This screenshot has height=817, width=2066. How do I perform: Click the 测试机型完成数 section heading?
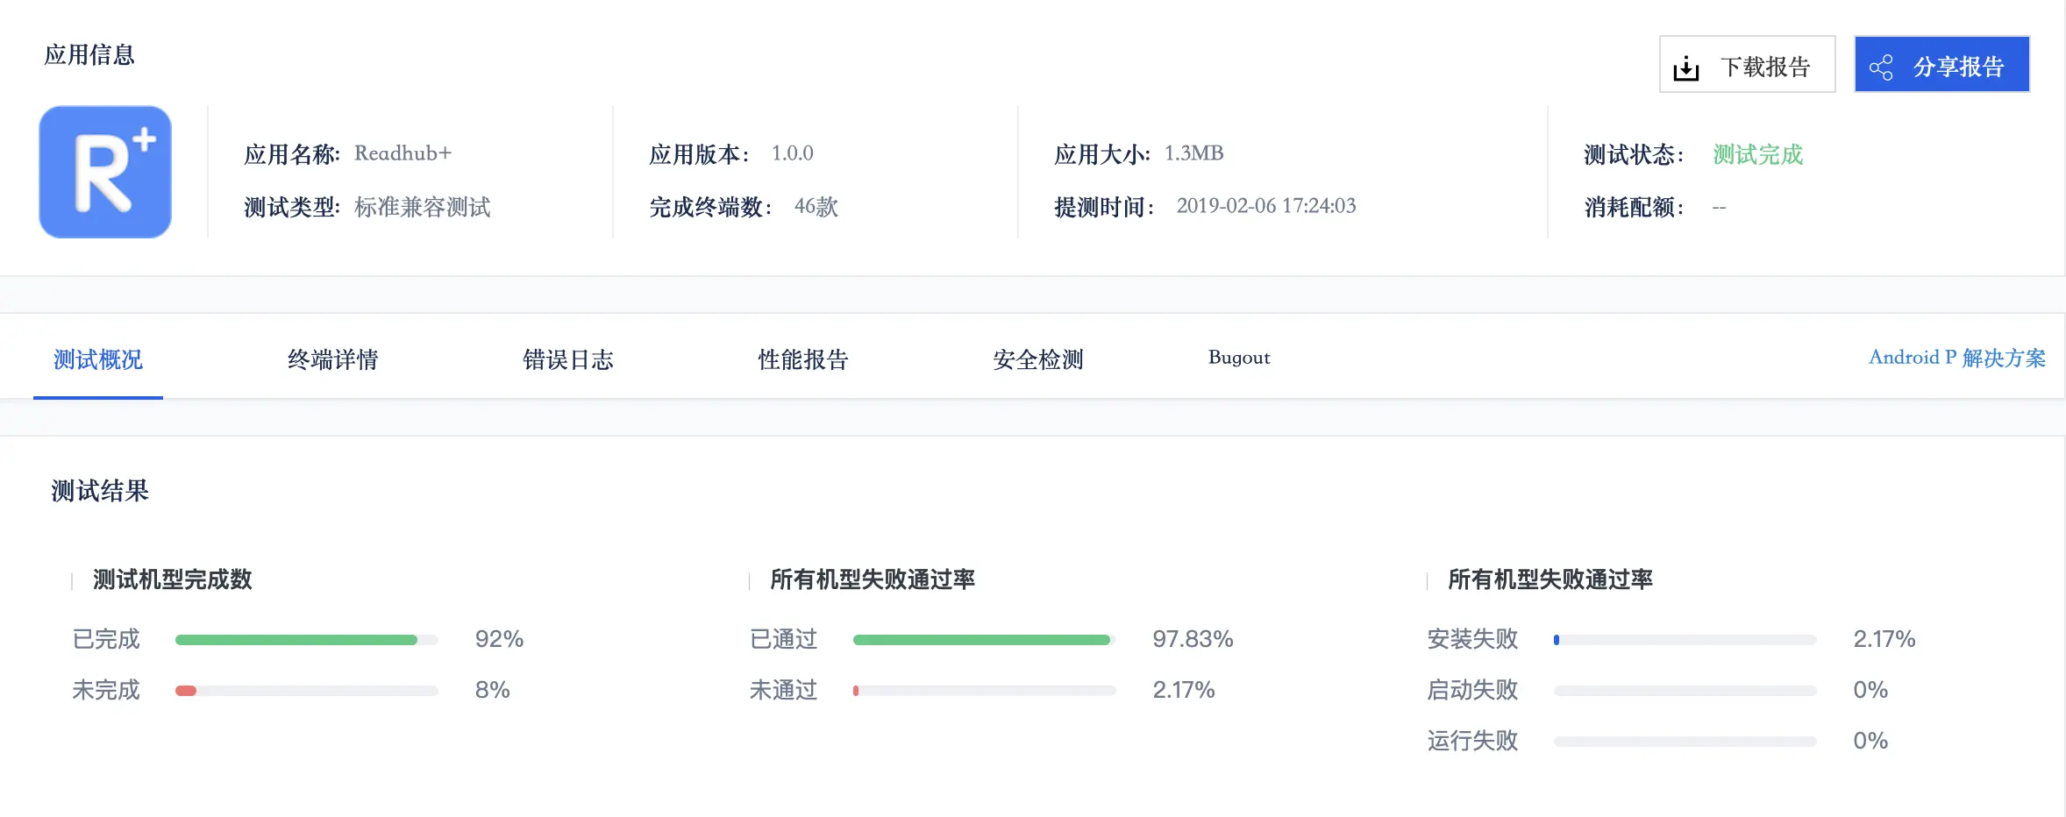pyautogui.click(x=173, y=579)
